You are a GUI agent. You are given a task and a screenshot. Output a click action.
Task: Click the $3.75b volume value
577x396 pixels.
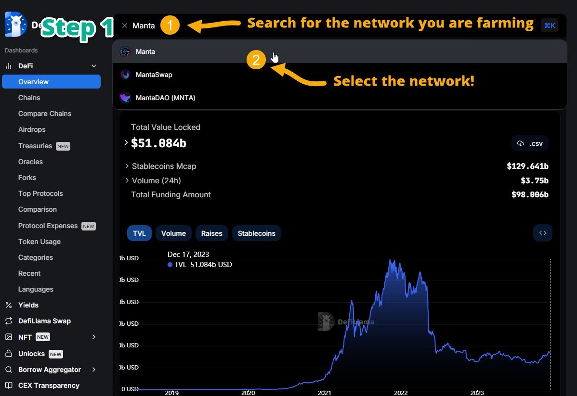[534, 180]
